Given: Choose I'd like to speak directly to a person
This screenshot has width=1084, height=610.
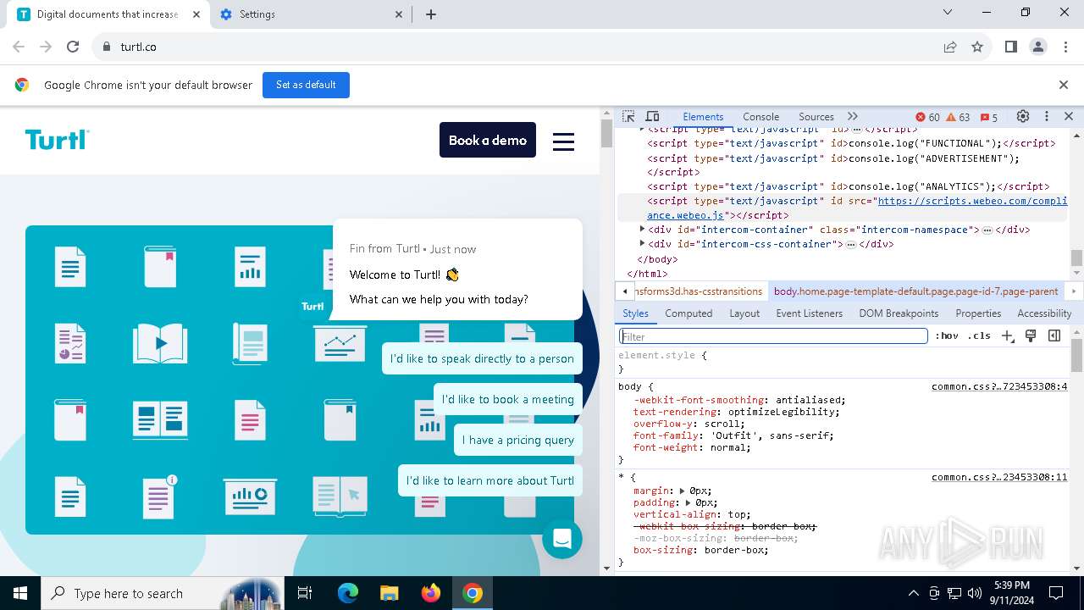Looking at the screenshot, I should (482, 358).
